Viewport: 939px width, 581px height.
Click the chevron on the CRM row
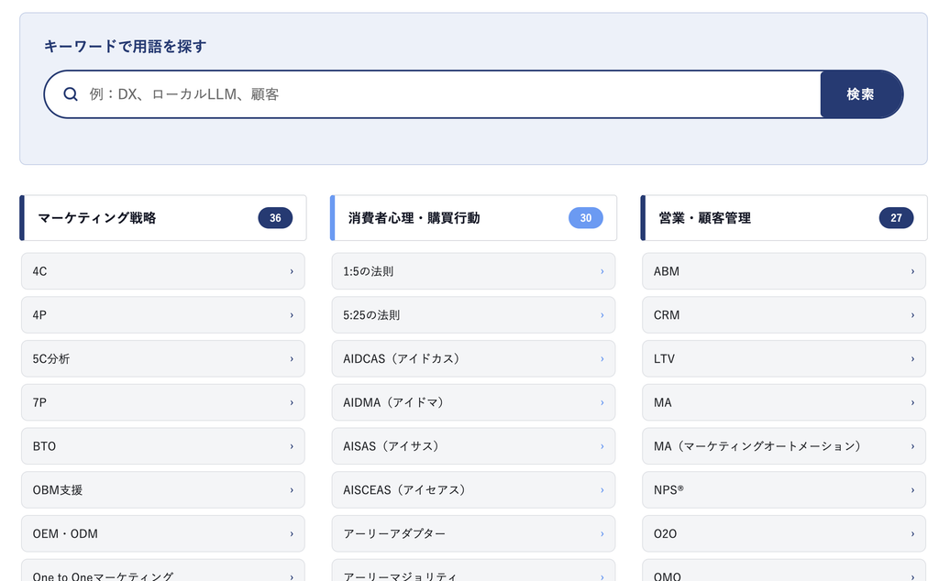[x=912, y=314]
